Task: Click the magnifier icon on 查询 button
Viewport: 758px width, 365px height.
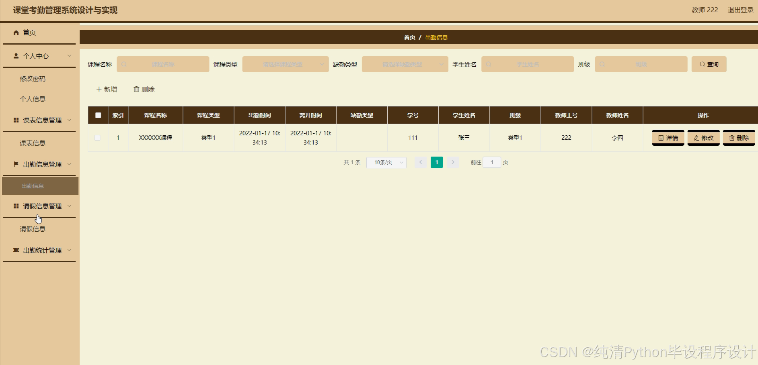Action: (x=703, y=64)
